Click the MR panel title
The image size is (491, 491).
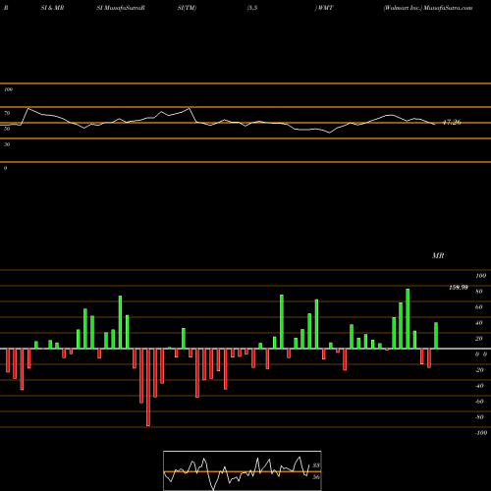point(438,255)
